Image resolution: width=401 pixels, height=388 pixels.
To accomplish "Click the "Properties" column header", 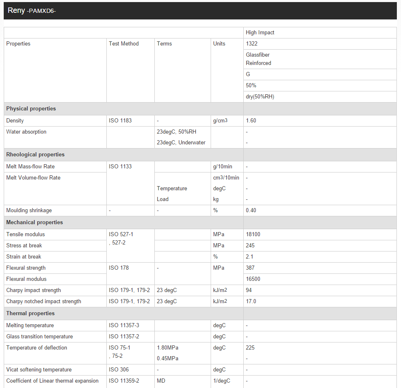I will 18,44.
